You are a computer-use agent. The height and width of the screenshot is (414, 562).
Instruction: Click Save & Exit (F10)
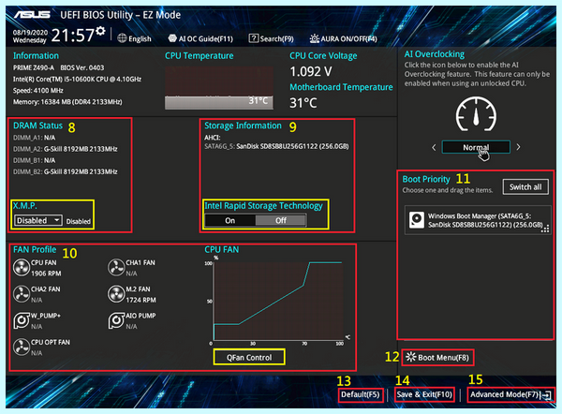[424, 394]
